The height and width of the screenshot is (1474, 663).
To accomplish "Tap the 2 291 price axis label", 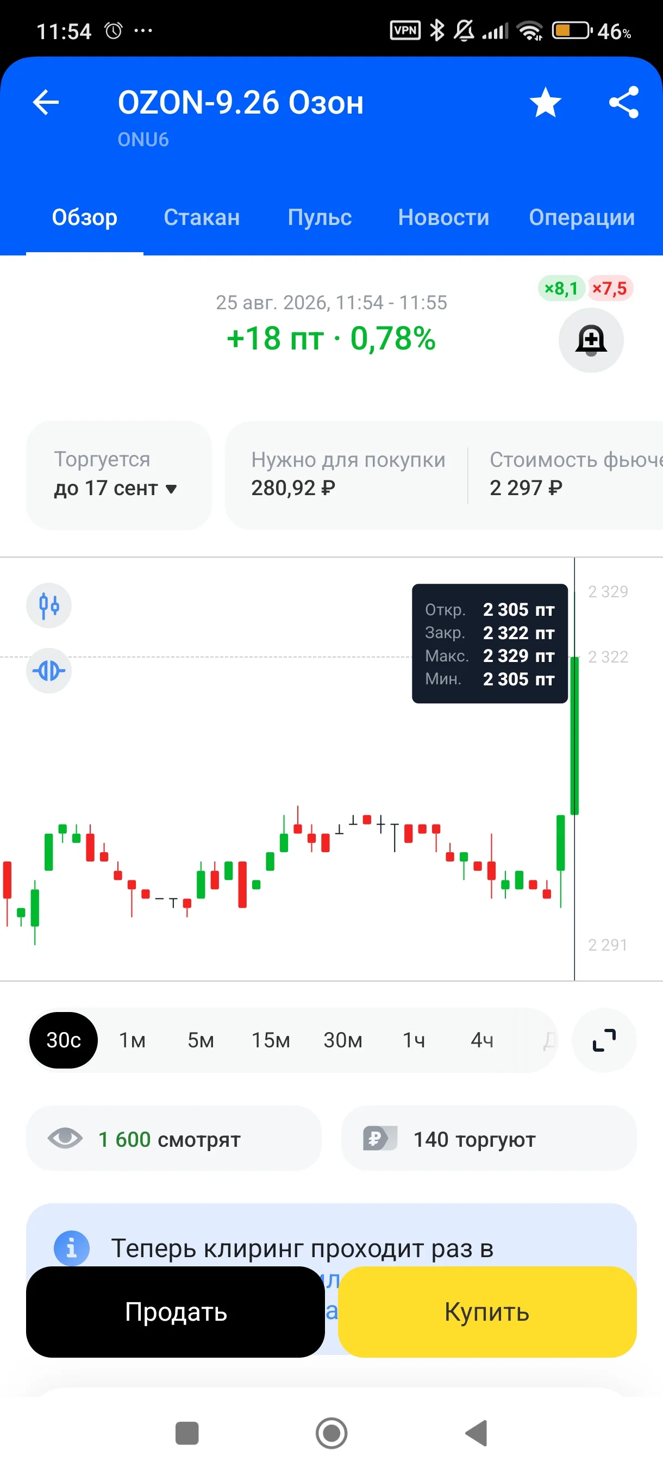I will point(608,945).
